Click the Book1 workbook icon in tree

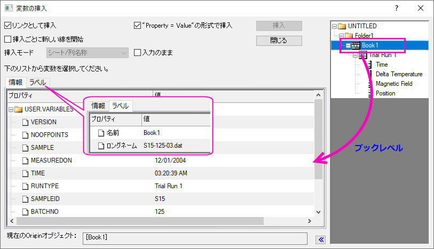[356, 45]
